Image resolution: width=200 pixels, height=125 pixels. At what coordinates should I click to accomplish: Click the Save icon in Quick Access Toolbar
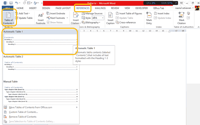11,3
